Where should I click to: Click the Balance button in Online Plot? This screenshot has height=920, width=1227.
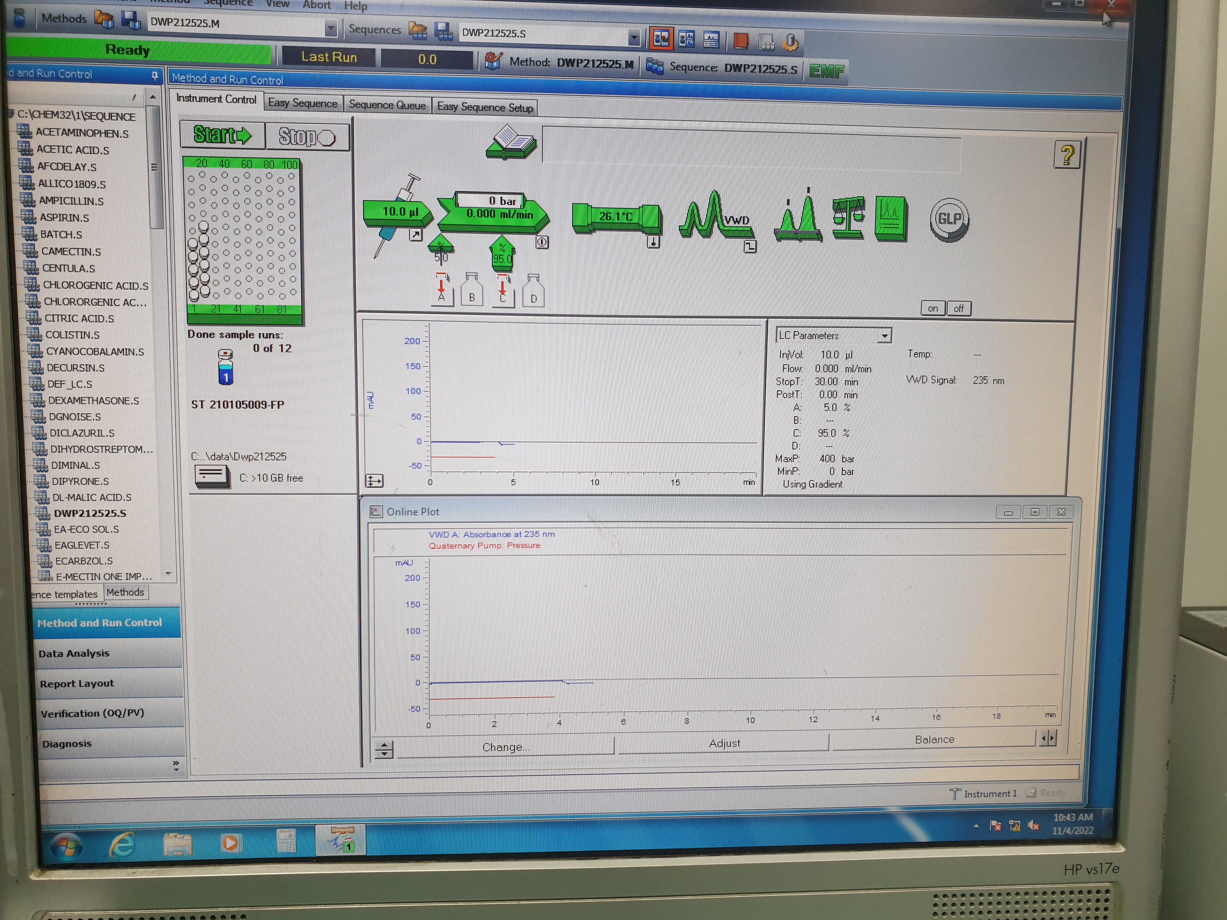point(934,739)
